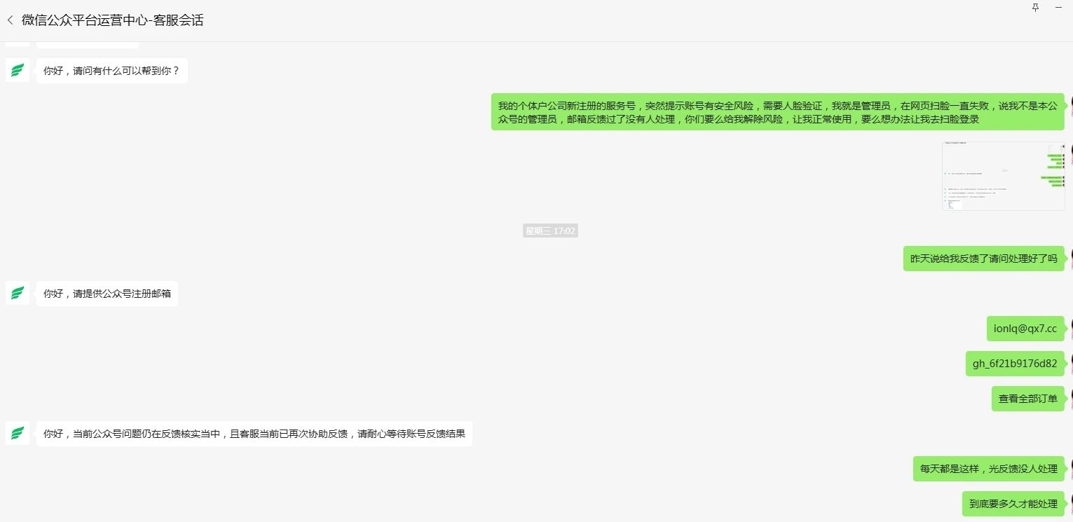This screenshot has height=522, width=1073.
Task: Open the sent screenshot thumbnail image
Action: 1003,176
